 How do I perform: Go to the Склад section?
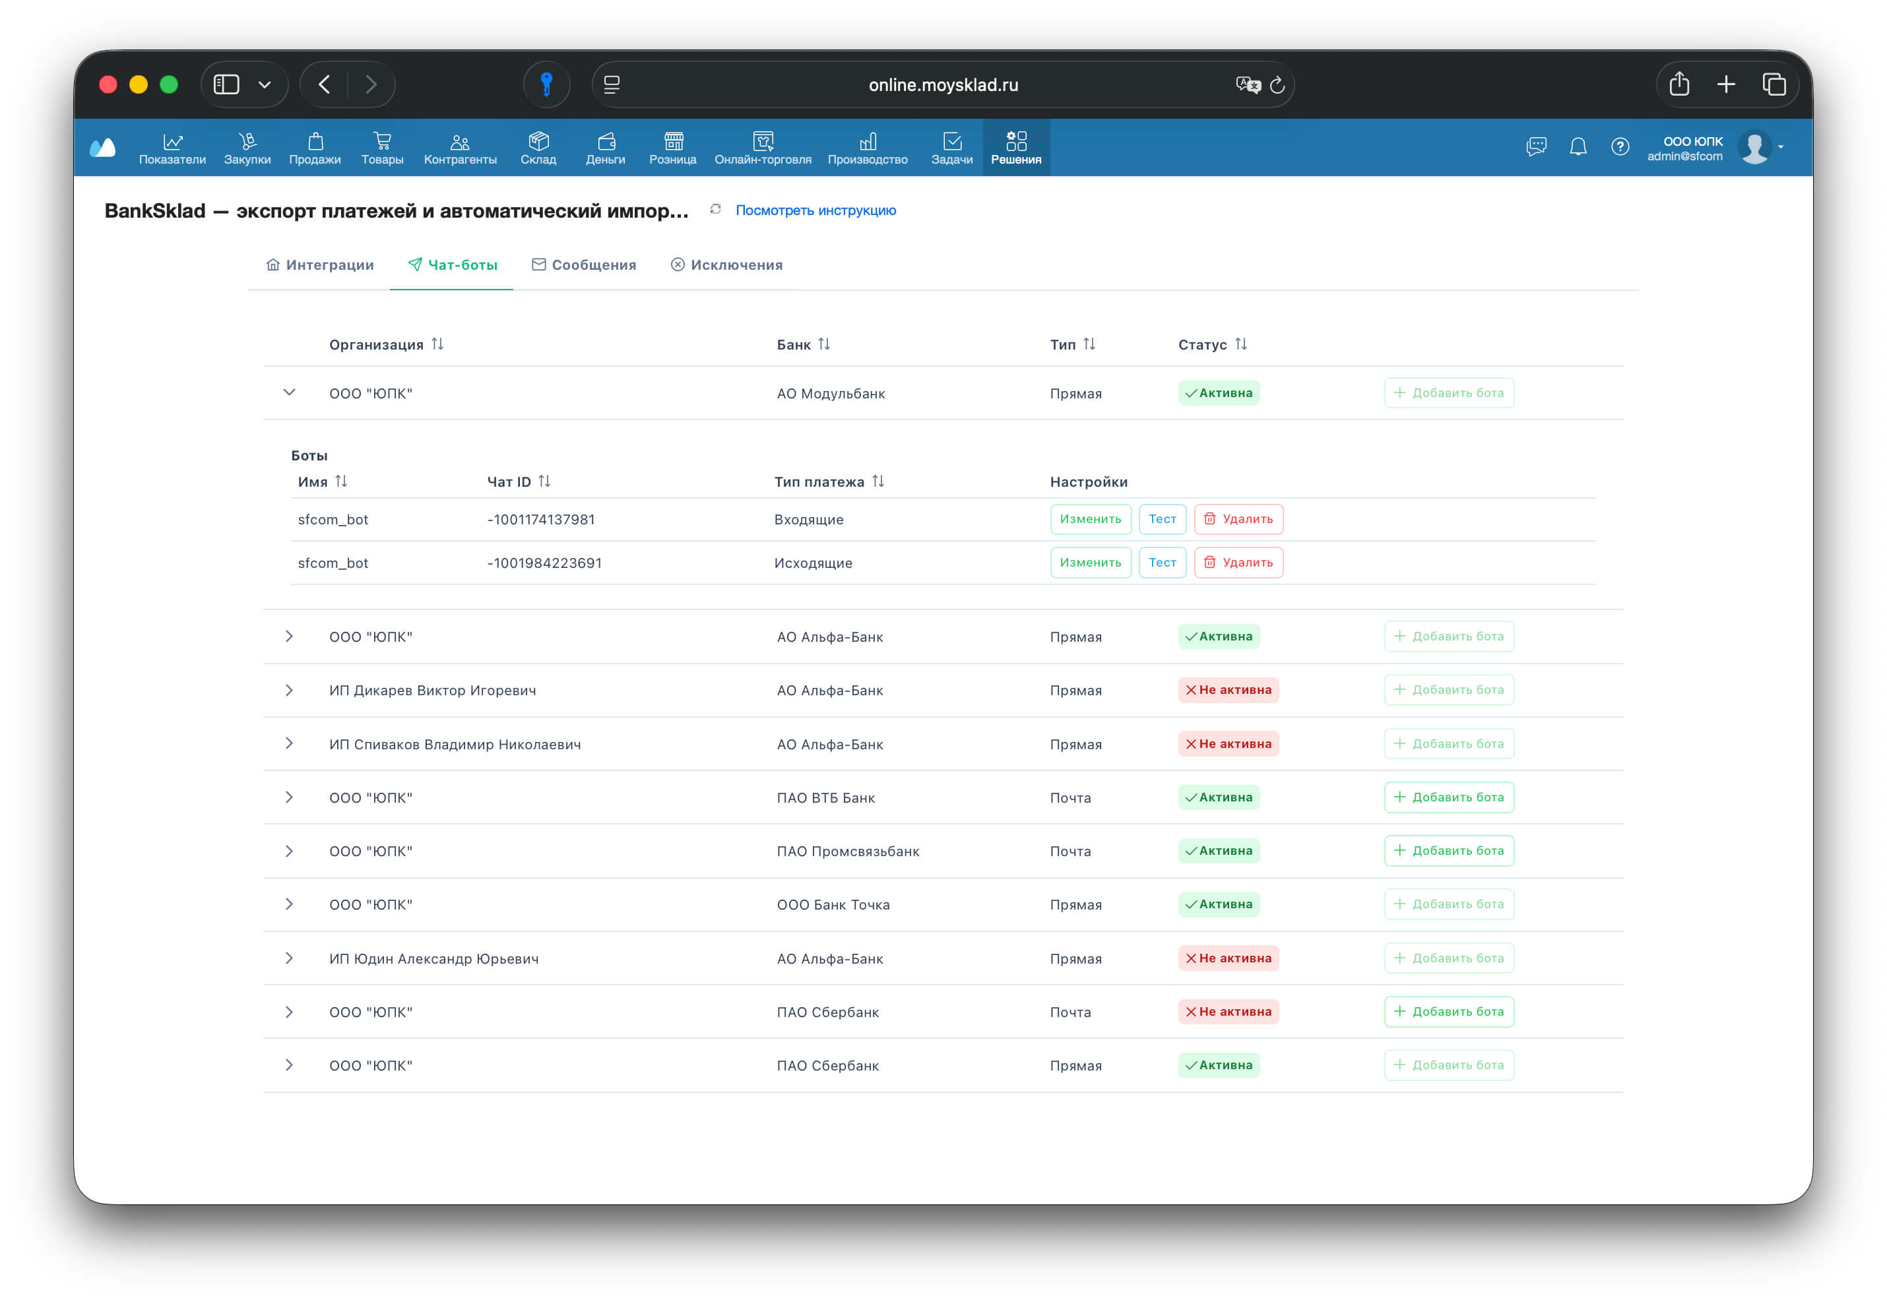538,148
